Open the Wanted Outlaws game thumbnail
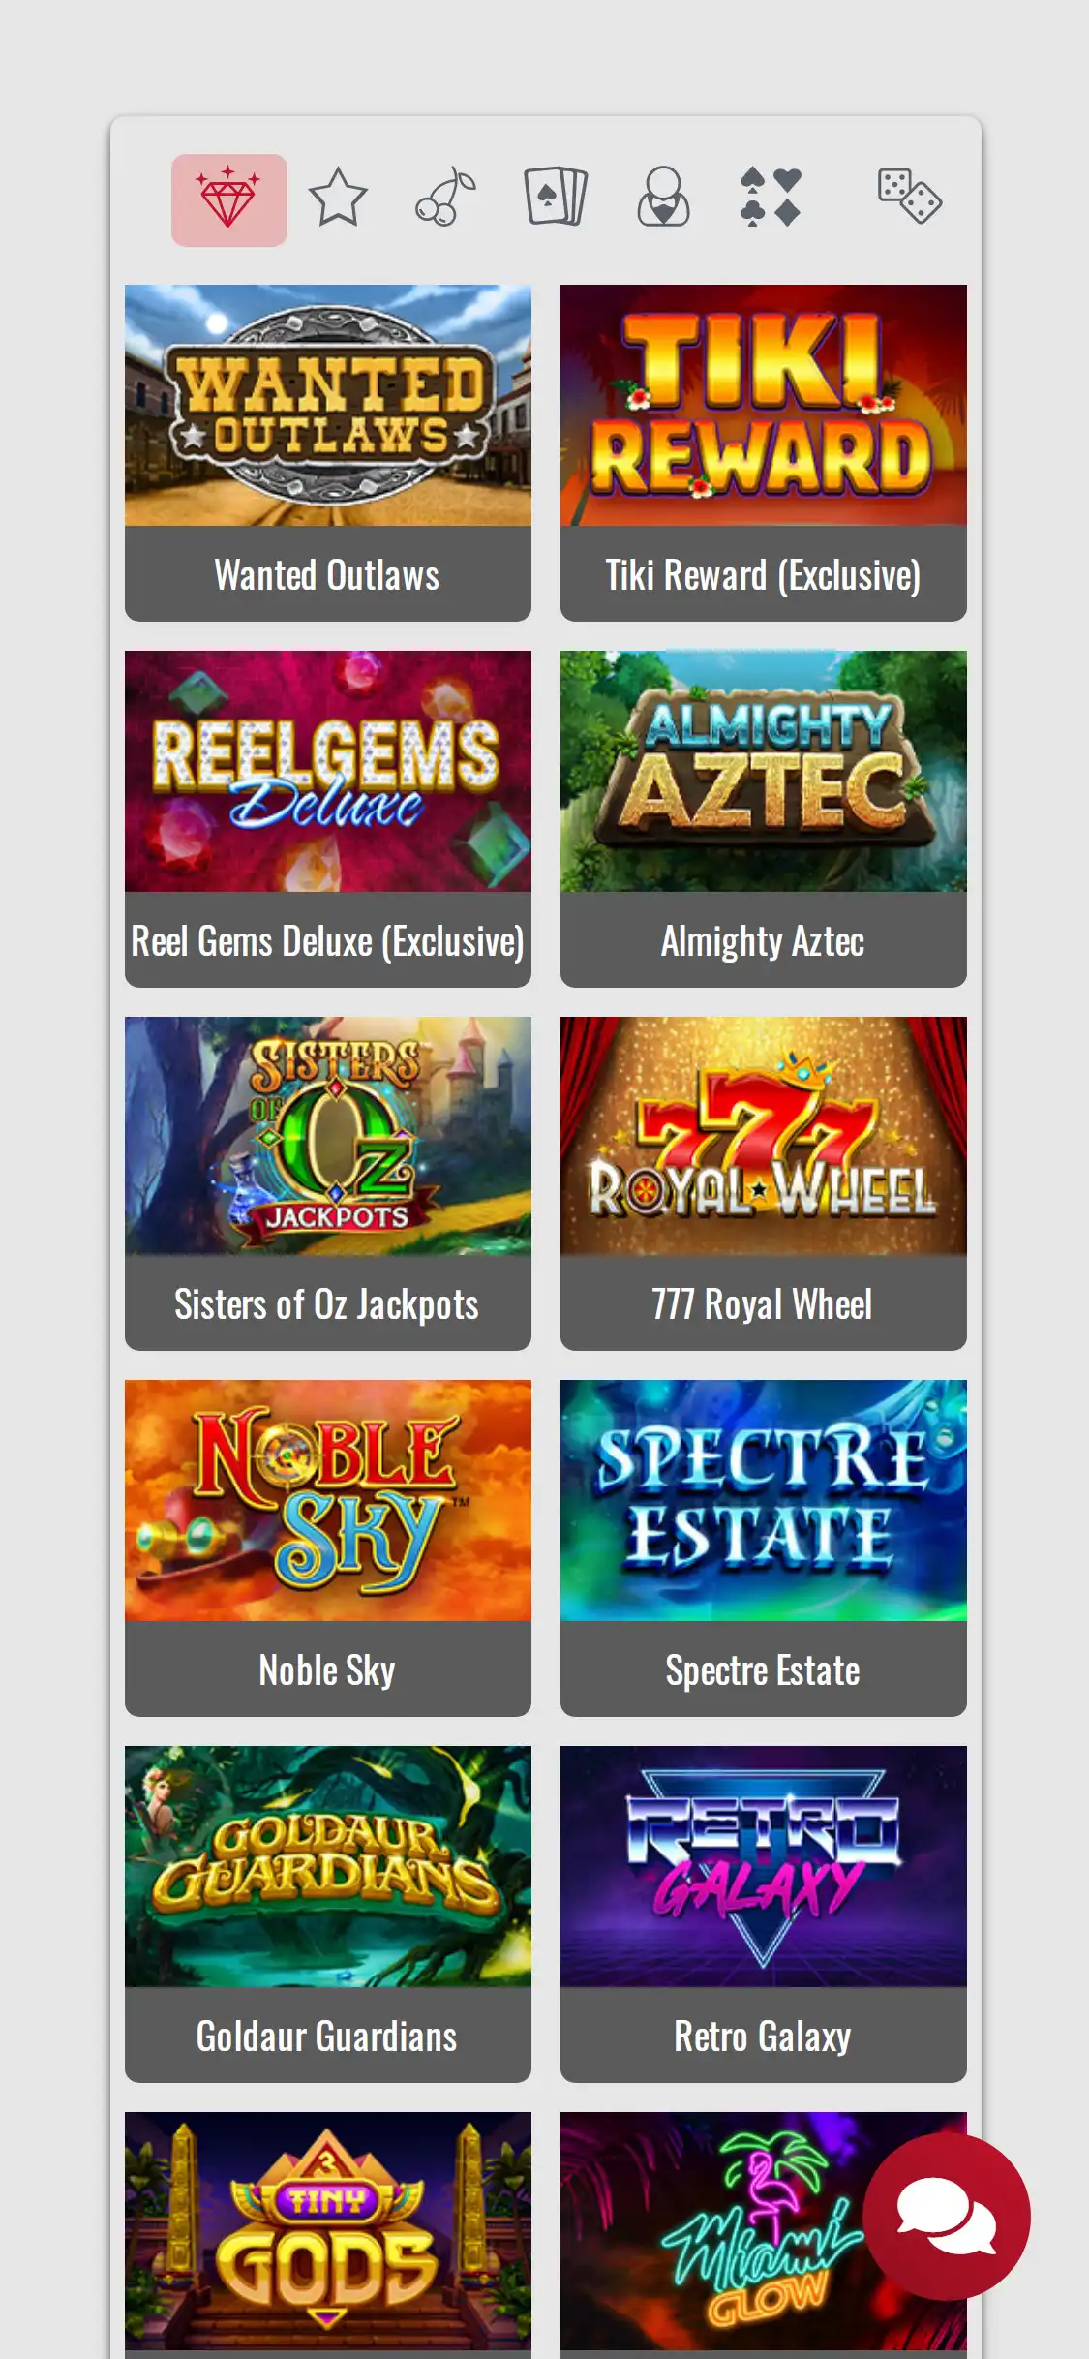The height and width of the screenshot is (2359, 1089). [x=328, y=405]
